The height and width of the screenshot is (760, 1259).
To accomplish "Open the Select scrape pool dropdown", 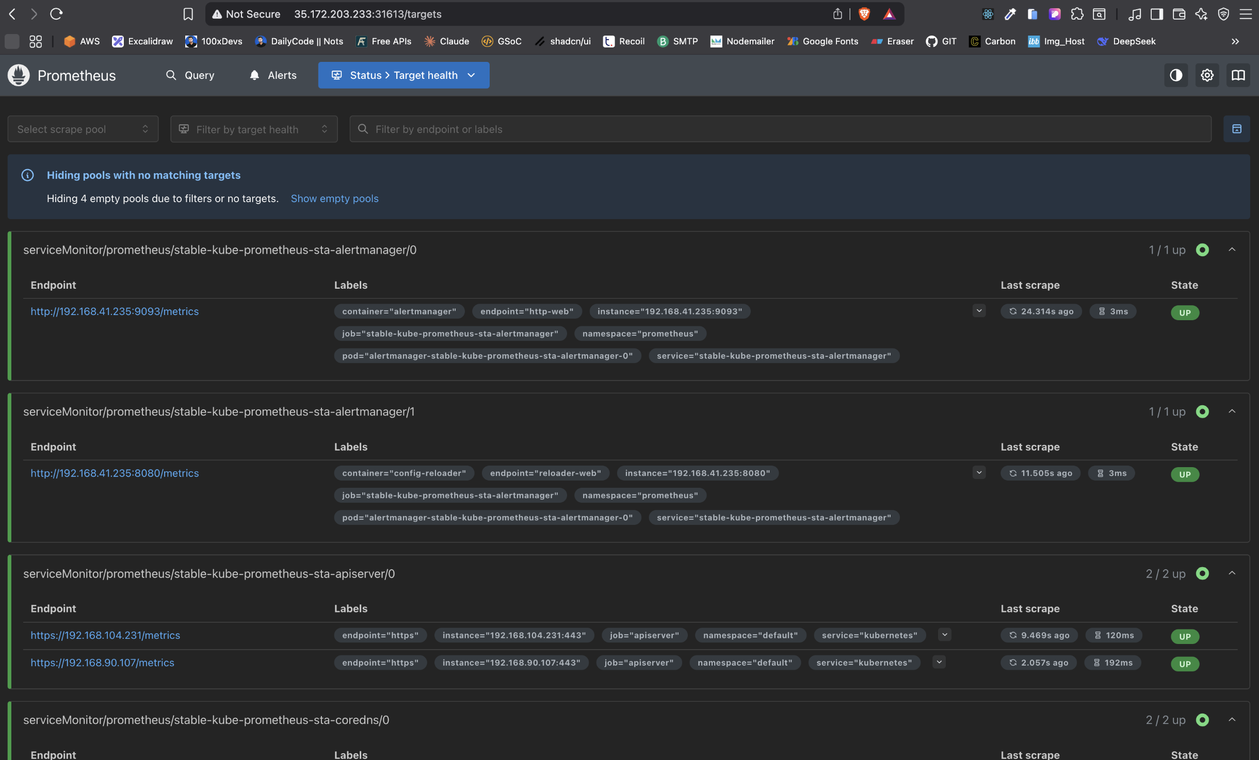I will point(83,129).
